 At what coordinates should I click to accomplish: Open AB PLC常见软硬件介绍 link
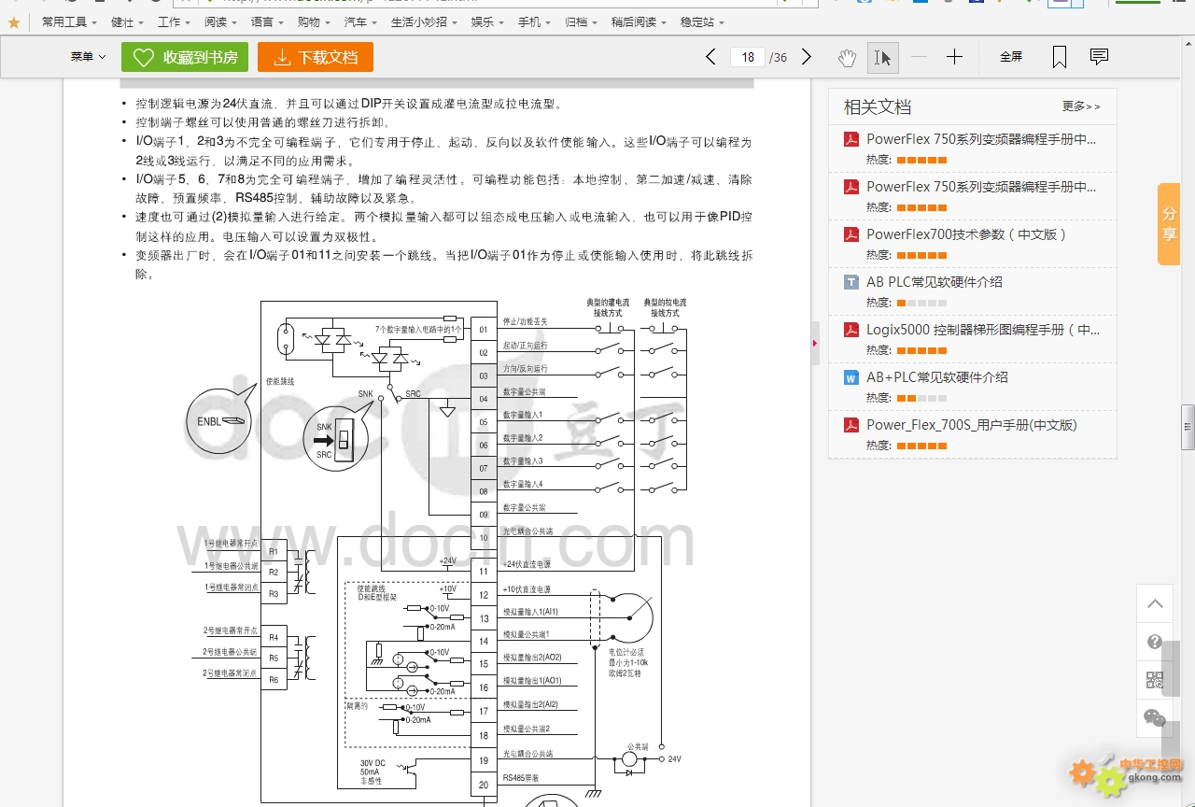pyautogui.click(x=935, y=282)
